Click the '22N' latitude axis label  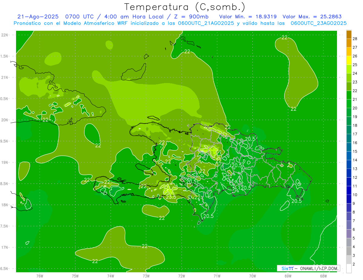tap(5, 35)
